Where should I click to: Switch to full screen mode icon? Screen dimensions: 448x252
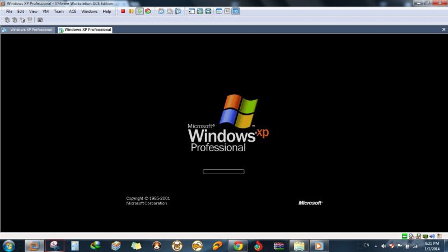click(x=200, y=11)
